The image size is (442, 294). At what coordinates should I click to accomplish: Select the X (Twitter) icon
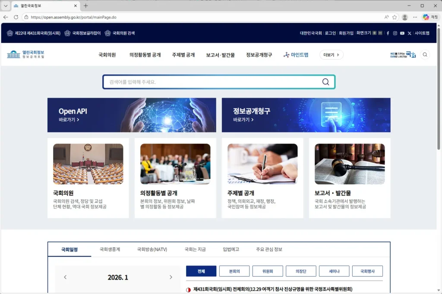[x=410, y=33]
